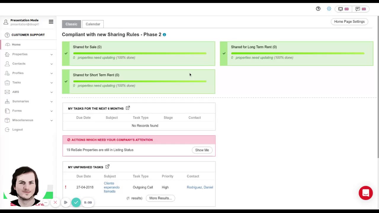Open the message language selector with speech bubble
The image size is (379, 213).
coord(361,9)
